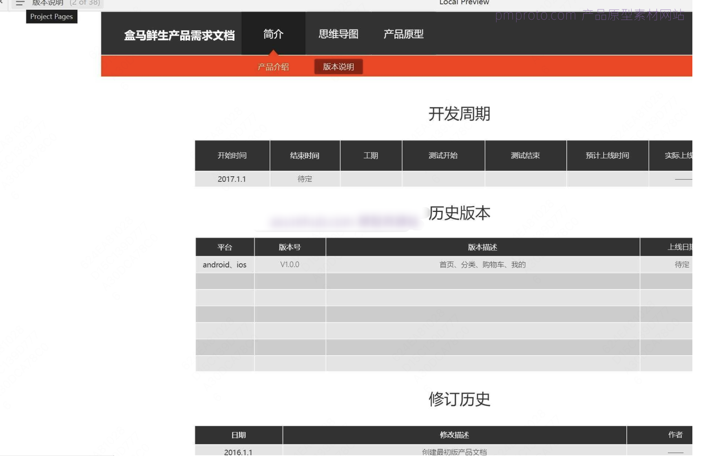Open the 产品原型 tab

tap(403, 34)
